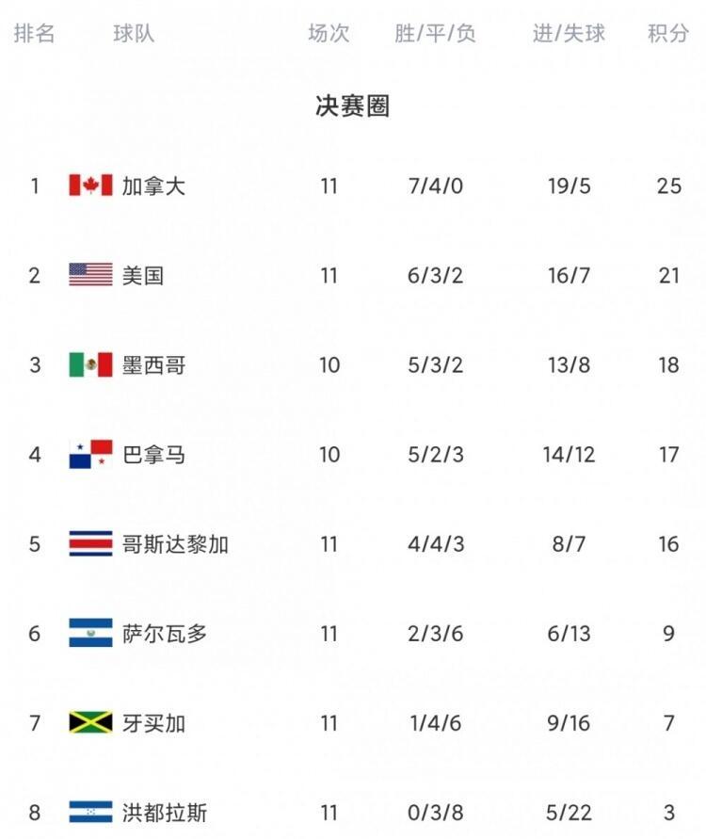Screen dimensions: 706x839
Task: Open the 洪都拉斯 team name link
Action: pyautogui.click(x=165, y=813)
